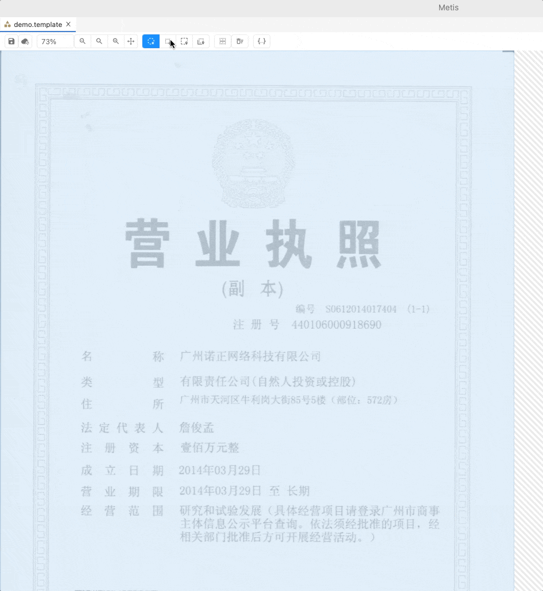Viewport: 543px width, 591px height.
Task: Click the legal representative name 詹俊孟
Action: point(196,428)
